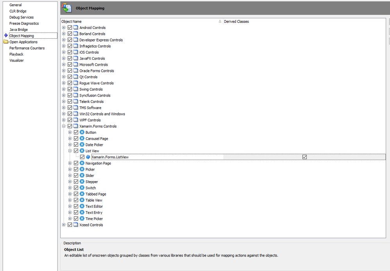Click the Object Mapping header icon
The image size is (390, 271).
(67, 8)
